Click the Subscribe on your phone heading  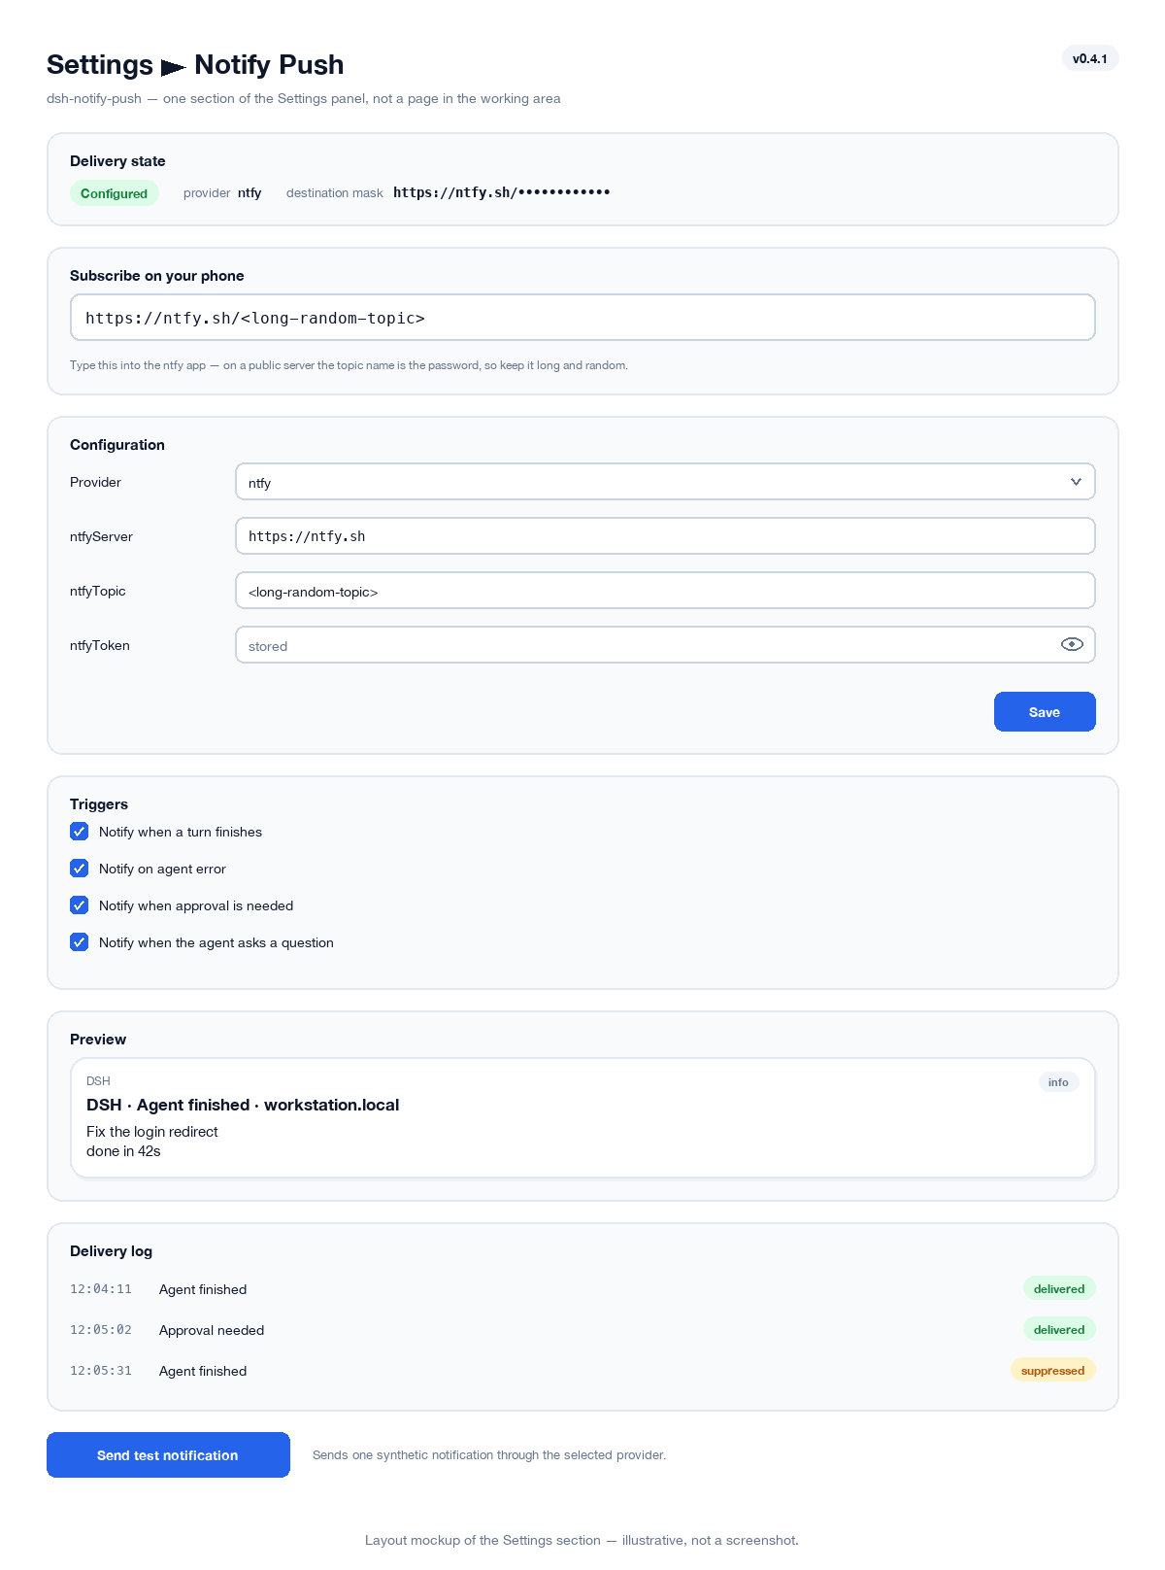[x=157, y=276]
